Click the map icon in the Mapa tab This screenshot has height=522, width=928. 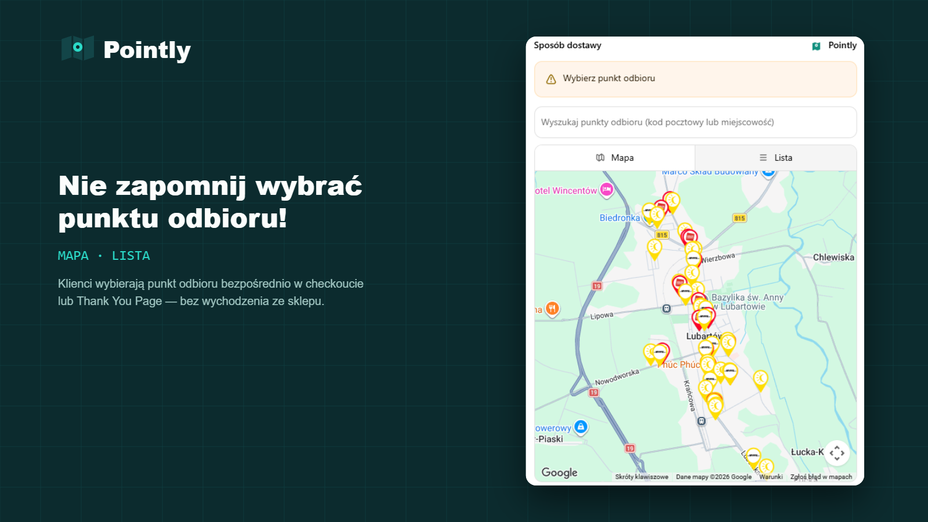pyautogui.click(x=600, y=158)
